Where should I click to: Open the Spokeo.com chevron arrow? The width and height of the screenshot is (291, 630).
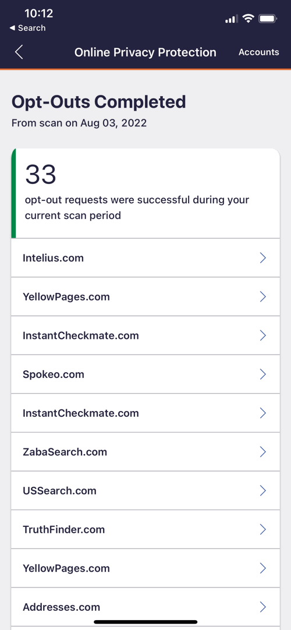coord(263,374)
